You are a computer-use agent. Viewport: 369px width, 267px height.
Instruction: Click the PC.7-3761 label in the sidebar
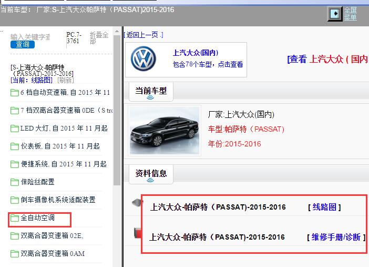click(74, 38)
